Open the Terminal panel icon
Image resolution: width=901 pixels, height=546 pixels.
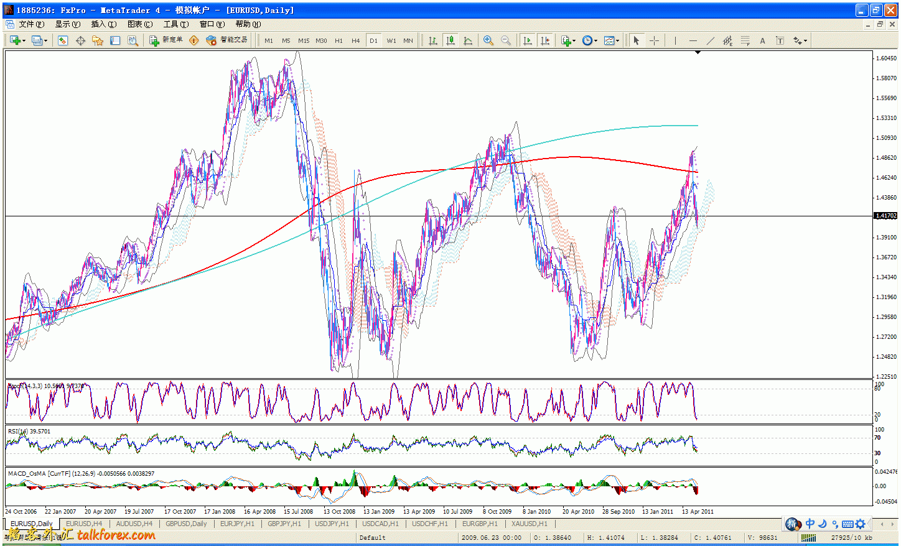point(115,40)
